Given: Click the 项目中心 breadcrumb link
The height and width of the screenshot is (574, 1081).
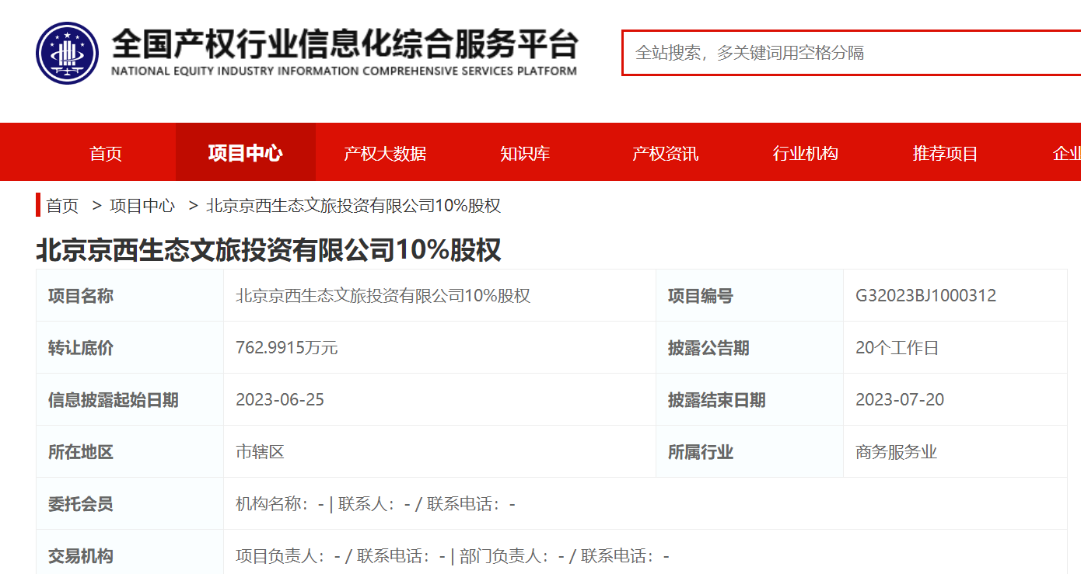Looking at the screenshot, I should (142, 205).
